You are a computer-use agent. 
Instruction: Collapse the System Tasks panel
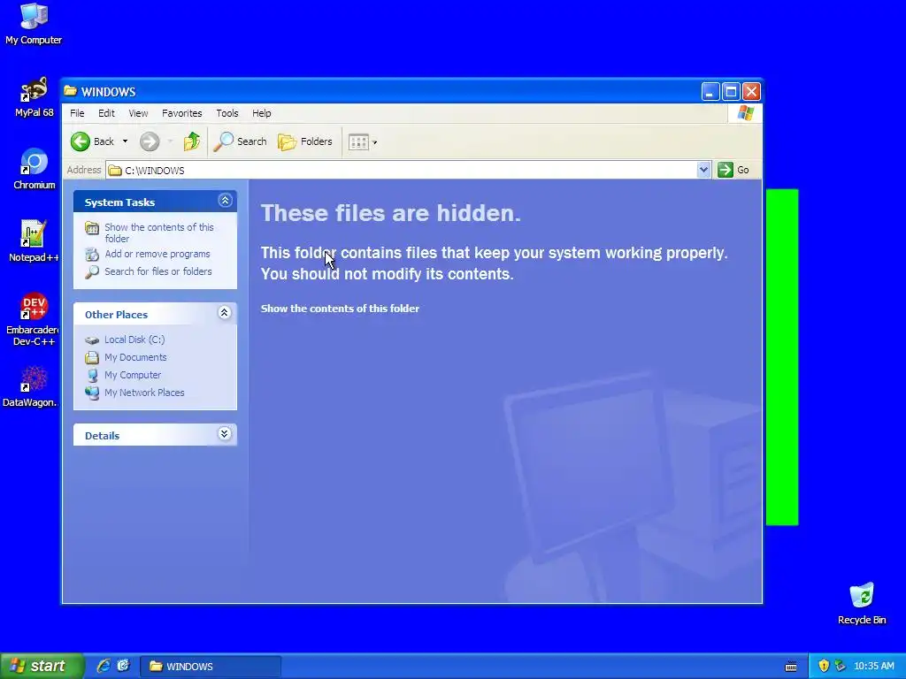[225, 201]
